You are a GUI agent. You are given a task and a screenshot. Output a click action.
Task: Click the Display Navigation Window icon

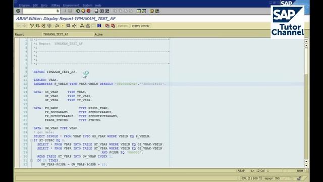point(88,26)
